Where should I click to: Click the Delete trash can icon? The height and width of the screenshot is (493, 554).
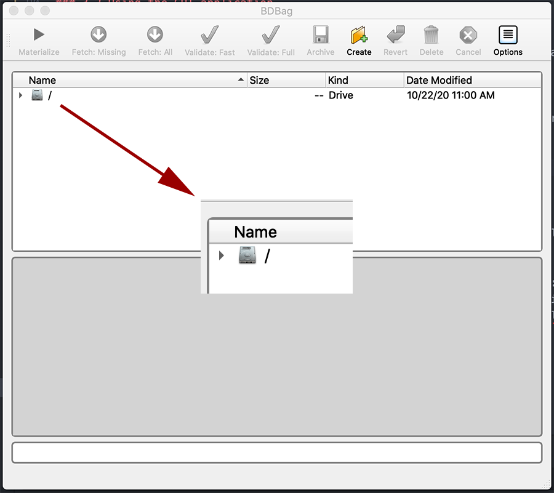(431, 34)
